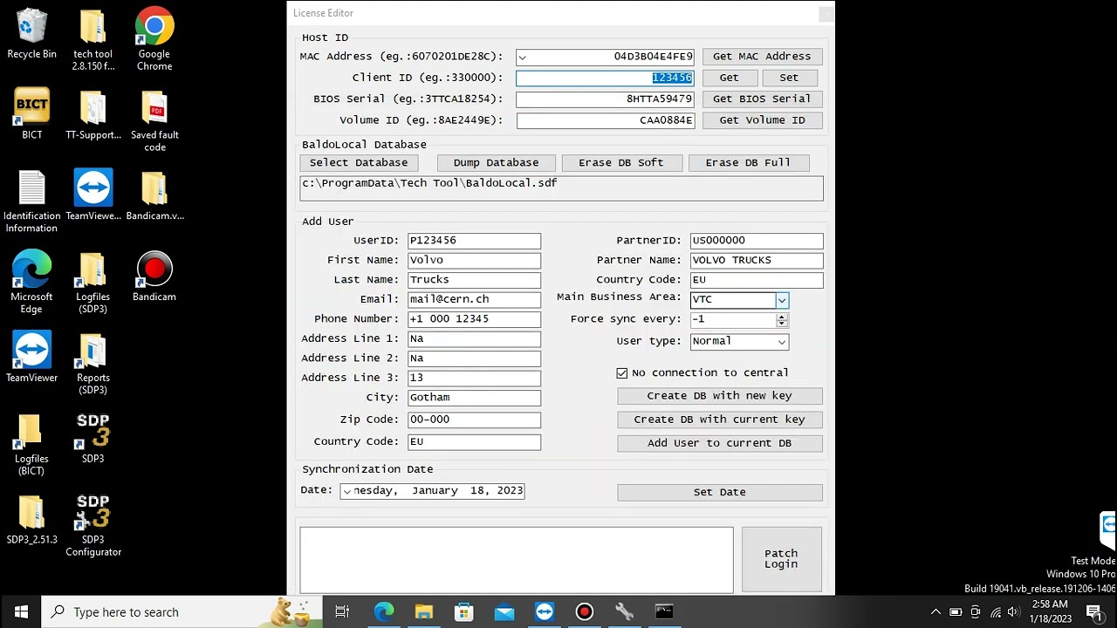Open the Main Business Area dropdown
This screenshot has width=1117, height=628.
tap(782, 300)
